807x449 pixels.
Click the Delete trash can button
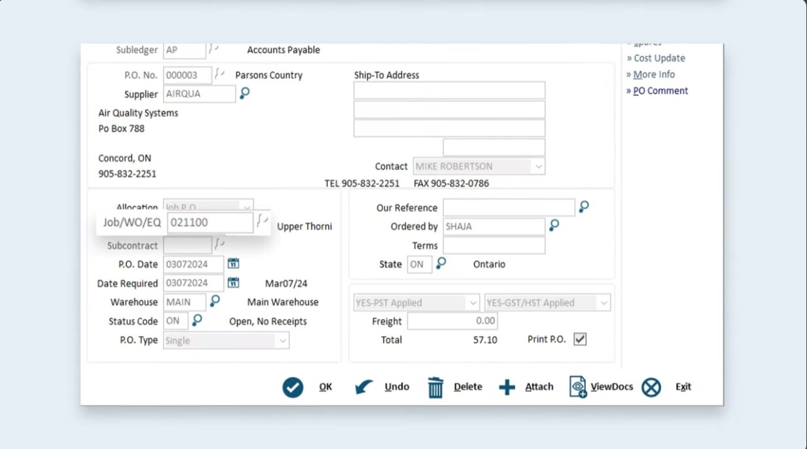(x=436, y=388)
